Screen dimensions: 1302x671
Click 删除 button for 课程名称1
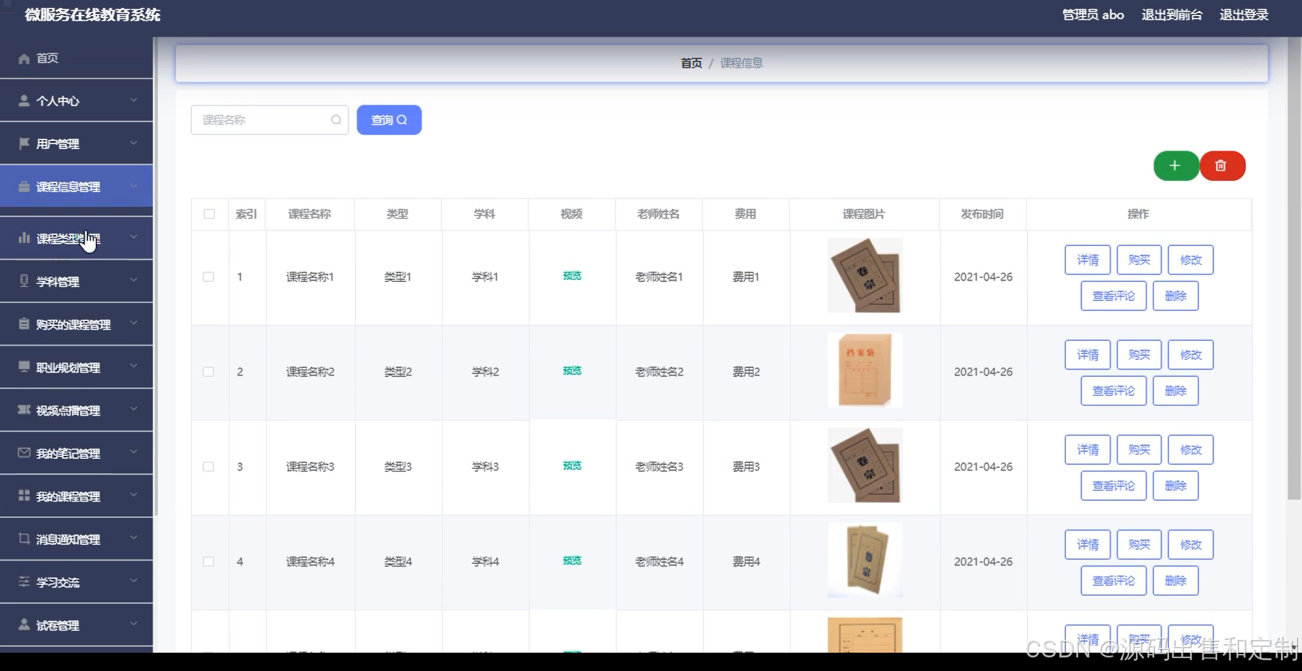[x=1176, y=296]
